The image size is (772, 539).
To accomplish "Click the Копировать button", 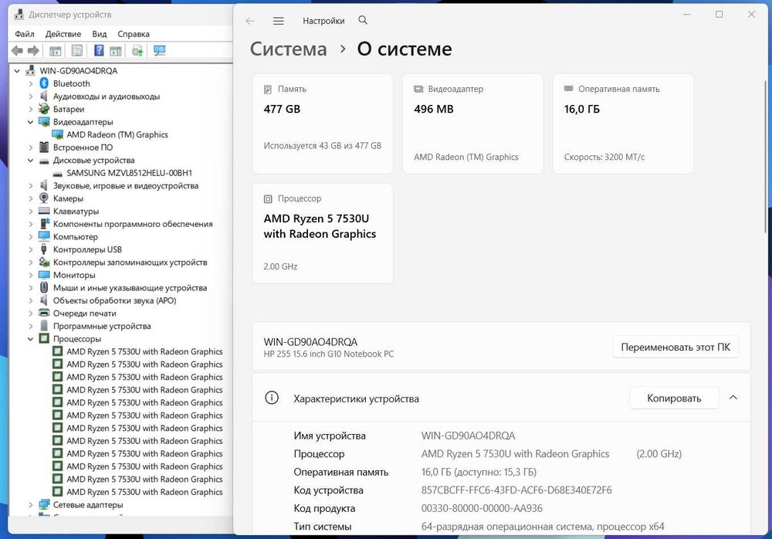I will pyautogui.click(x=674, y=398).
